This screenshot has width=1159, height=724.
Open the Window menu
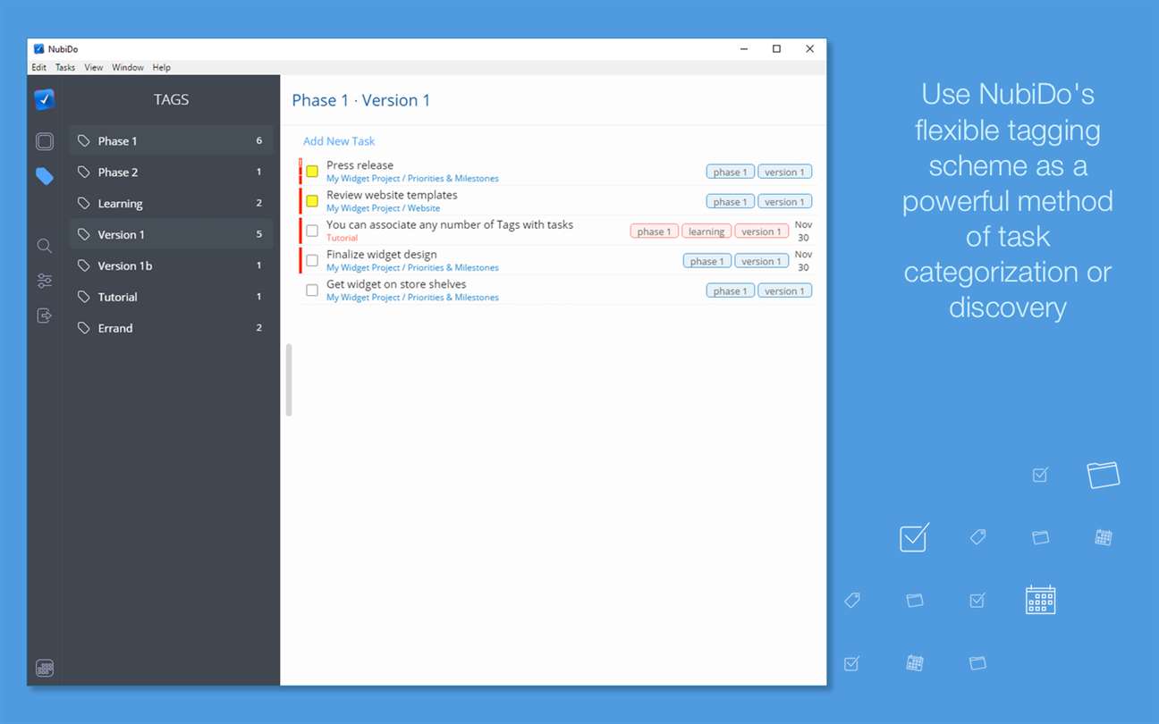[128, 67]
